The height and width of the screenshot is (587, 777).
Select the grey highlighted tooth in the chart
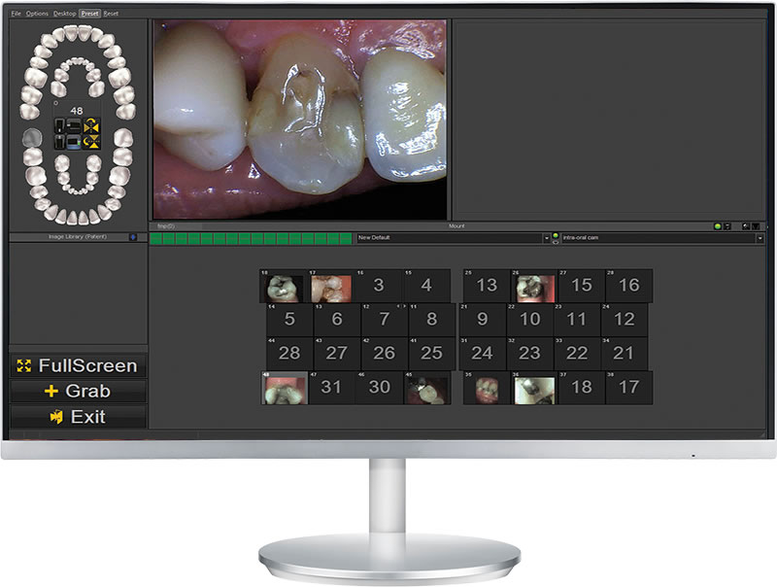coord(32,137)
